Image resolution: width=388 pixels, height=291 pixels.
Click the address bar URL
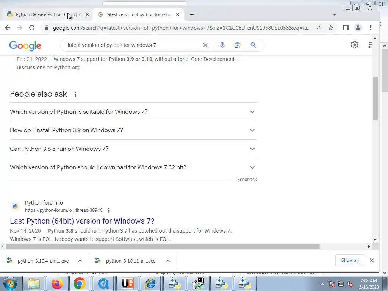(181, 28)
